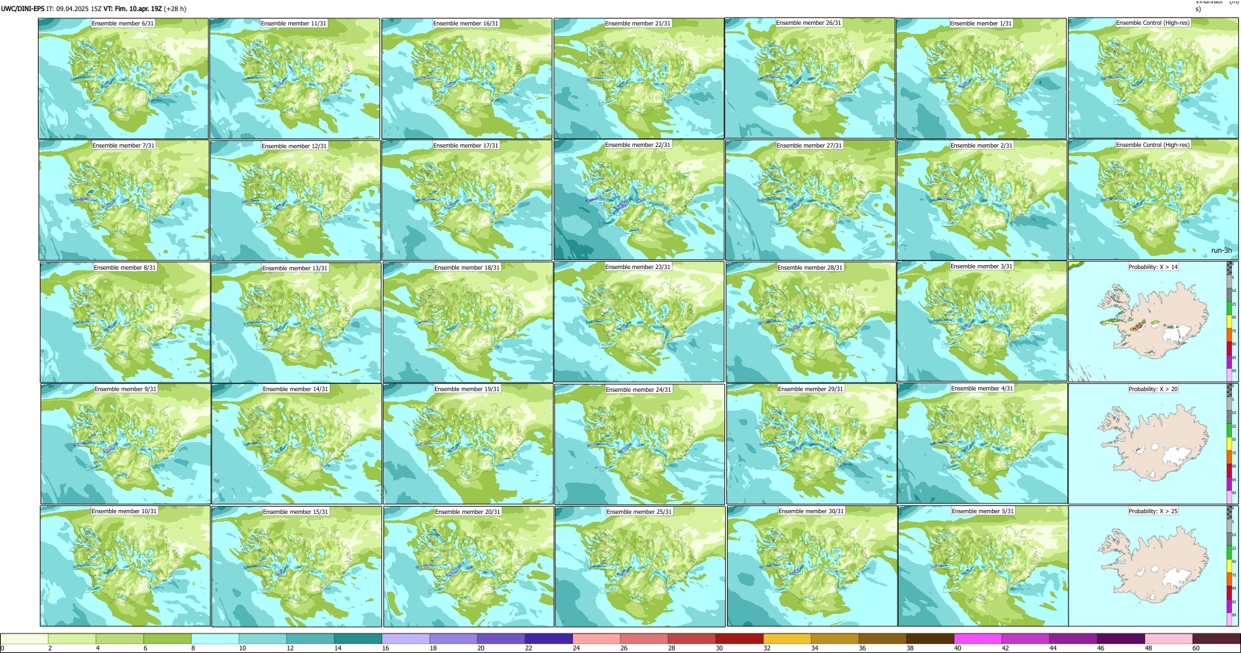
Task: Pick the dark blue 22–24 legend swatch
Action: click(x=549, y=639)
